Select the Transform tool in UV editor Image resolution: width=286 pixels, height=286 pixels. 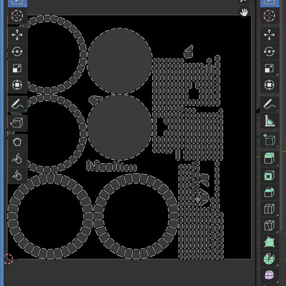tap(17, 85)
